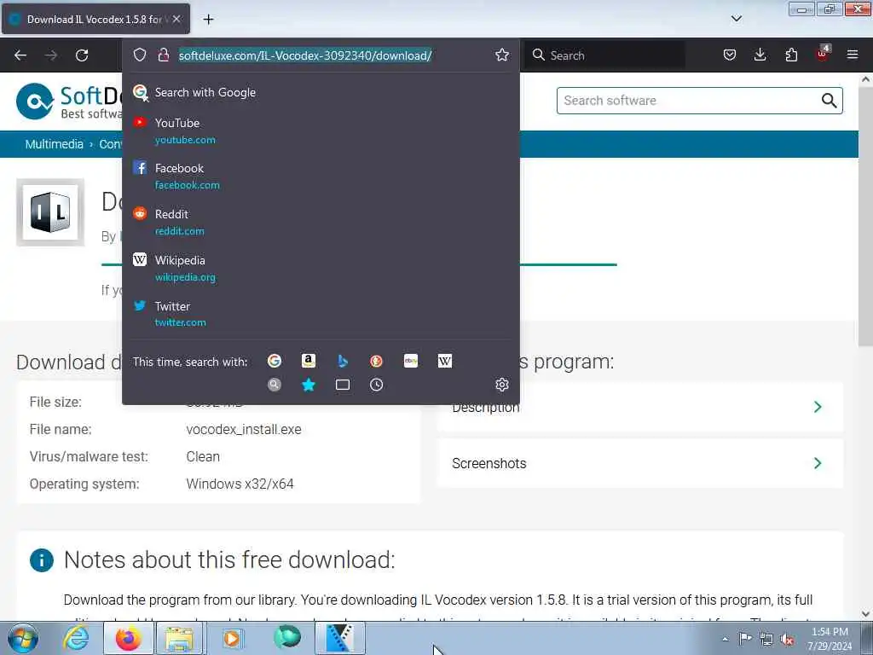Click the page scrollbar down arrow
873x655 pixels.
866,614
